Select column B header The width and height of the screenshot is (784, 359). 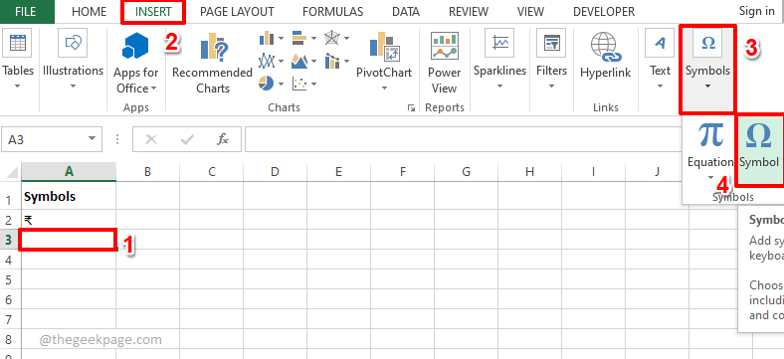148,172
